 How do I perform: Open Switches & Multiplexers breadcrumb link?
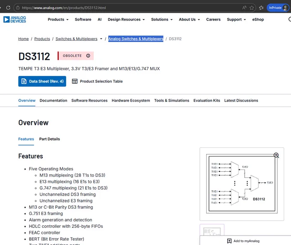(x=77, y=39)
